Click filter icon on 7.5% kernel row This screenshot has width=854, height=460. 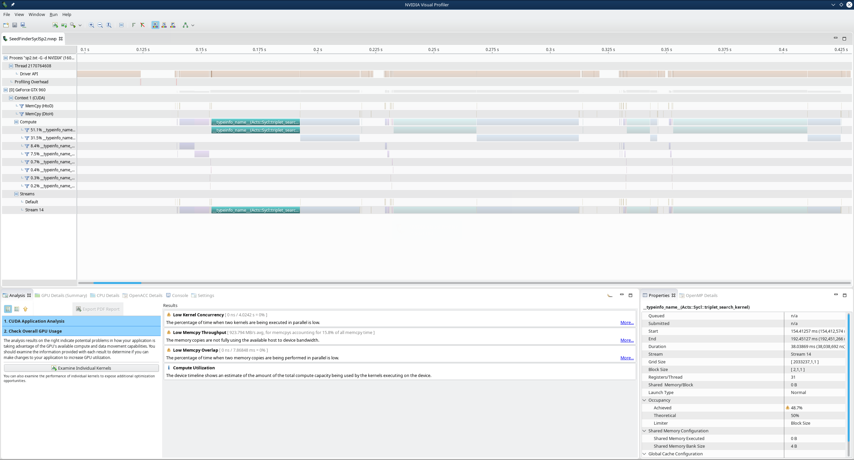[x=27, y=154]
